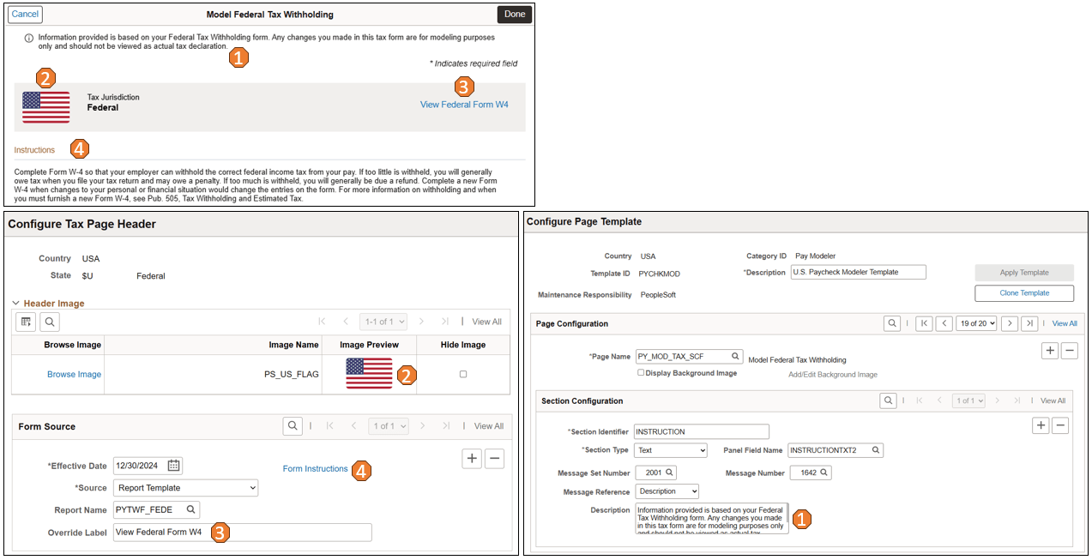Open the Source dropdown showing Report Template

185,487
